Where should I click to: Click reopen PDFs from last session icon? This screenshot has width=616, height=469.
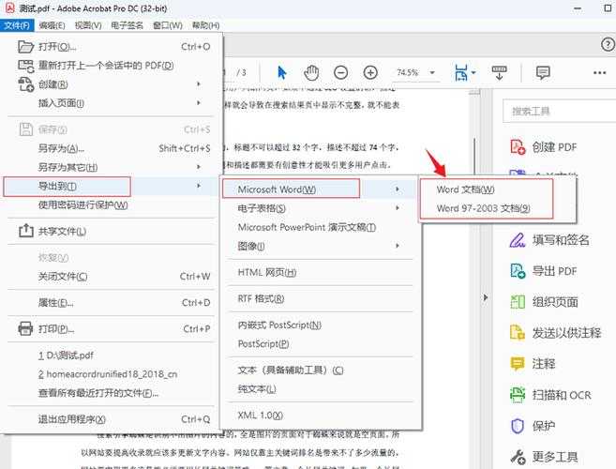click(x=26, y=66)
